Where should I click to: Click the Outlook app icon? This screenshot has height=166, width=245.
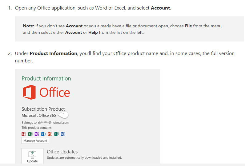pyautogui.click(x=43, y=134)
